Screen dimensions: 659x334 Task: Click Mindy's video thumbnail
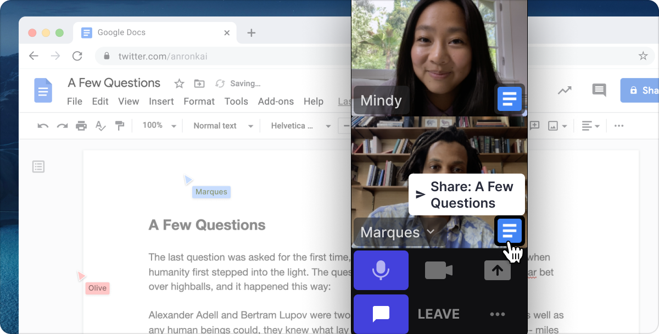click(439, 58)
